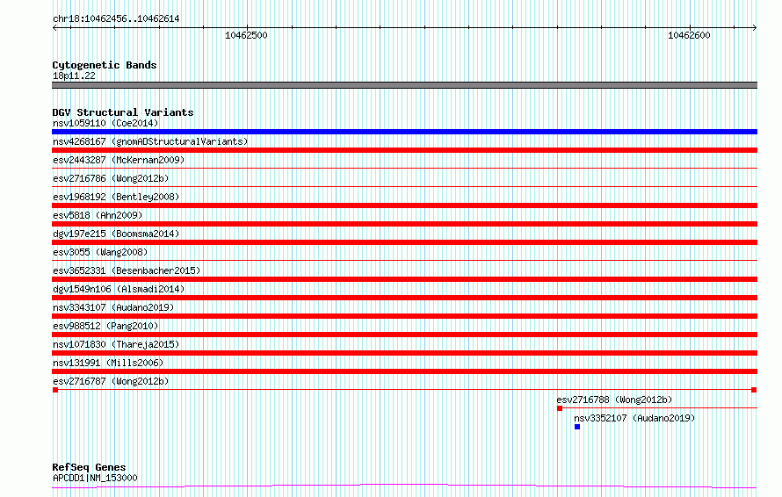Click the red start square of esv2716788
The image size is (782, 497).
tap(560, 408)
